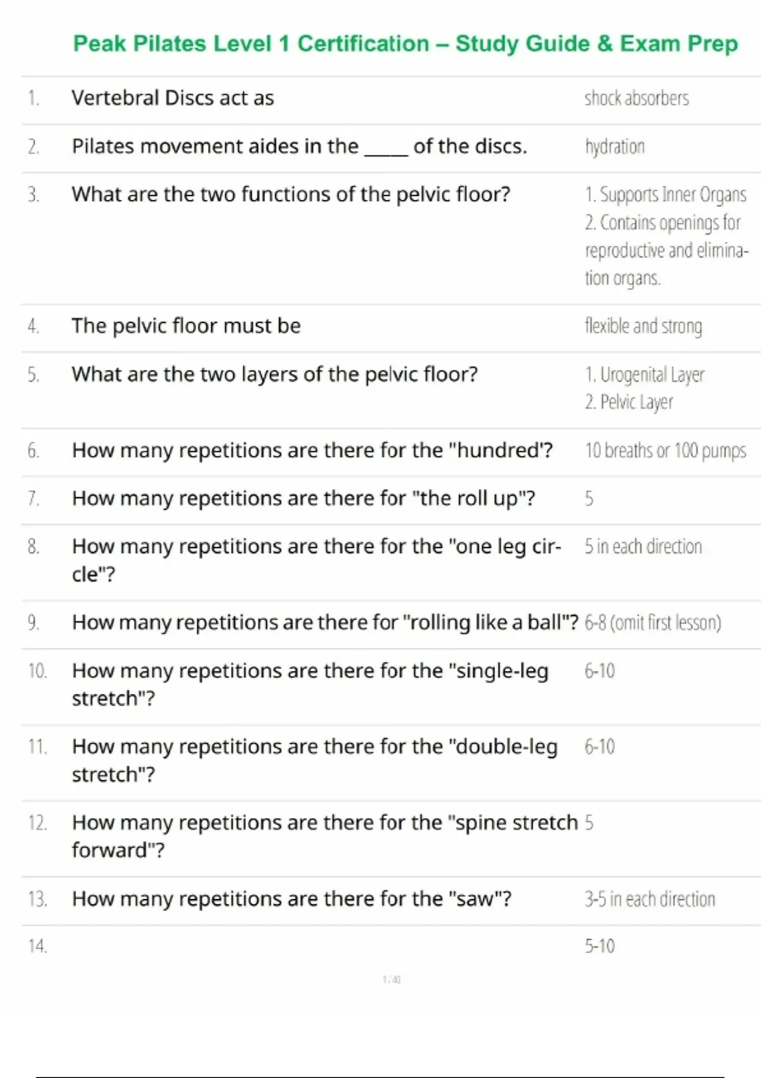761x1078 pixels.
Task: Select the answer "3-5 in each direction"
Action: 649,899
